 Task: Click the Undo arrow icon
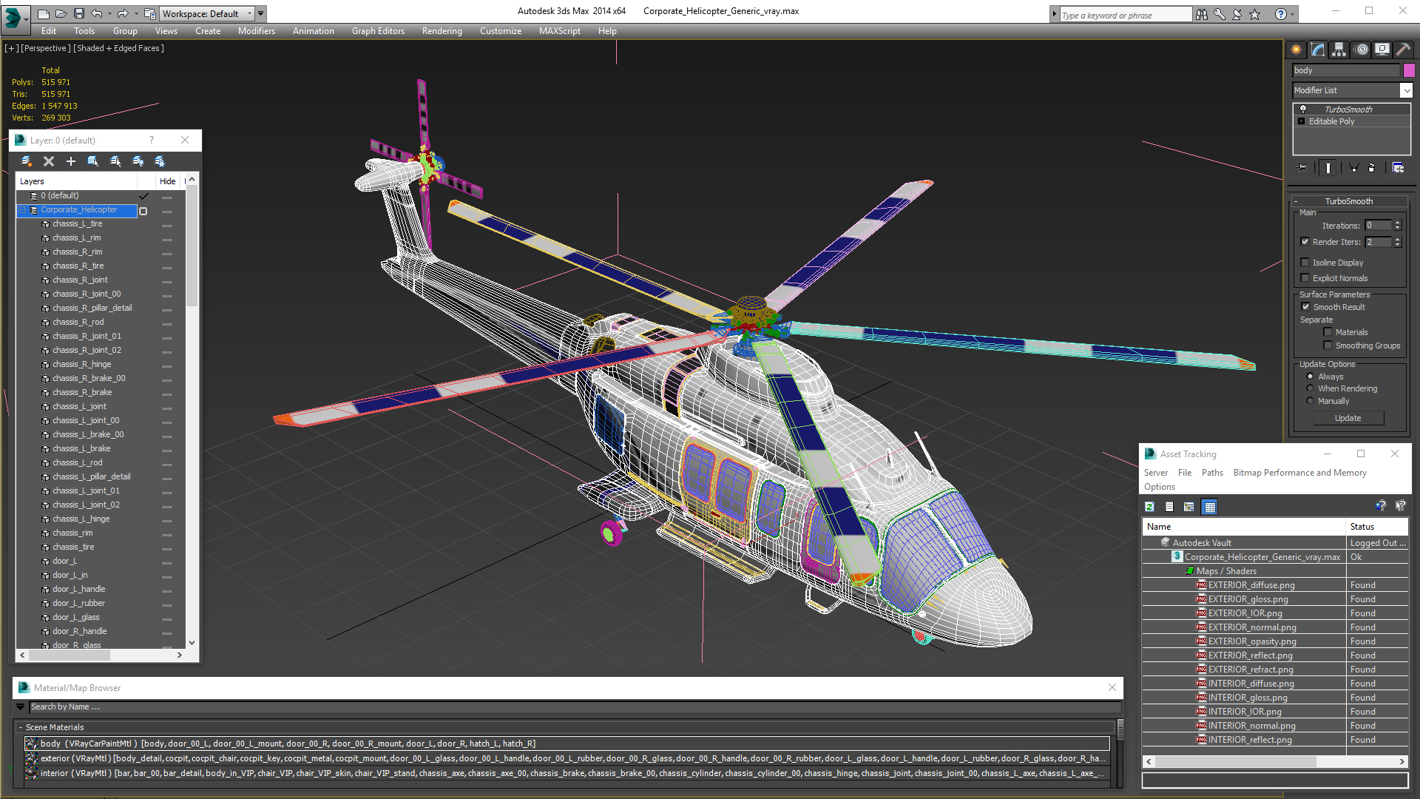(x=97, y=13)
